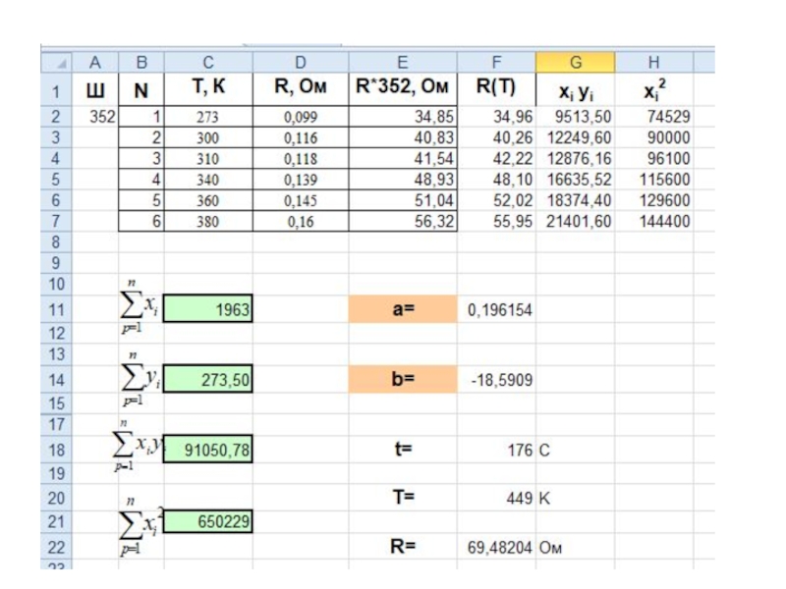Select green cell containing 1963
Viewport: 786px width, 589px height.
pyautogui.click(x=208, y=310)
